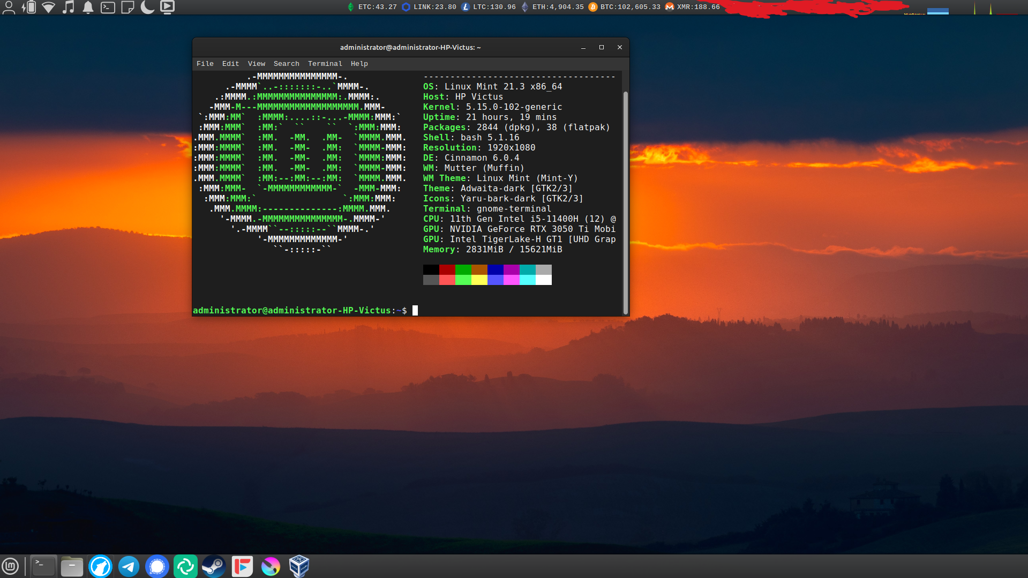The height and width of the screenshot is (578, 1028).
Task: Open notifications bell in top panel
Action: (x=88, y=7)
